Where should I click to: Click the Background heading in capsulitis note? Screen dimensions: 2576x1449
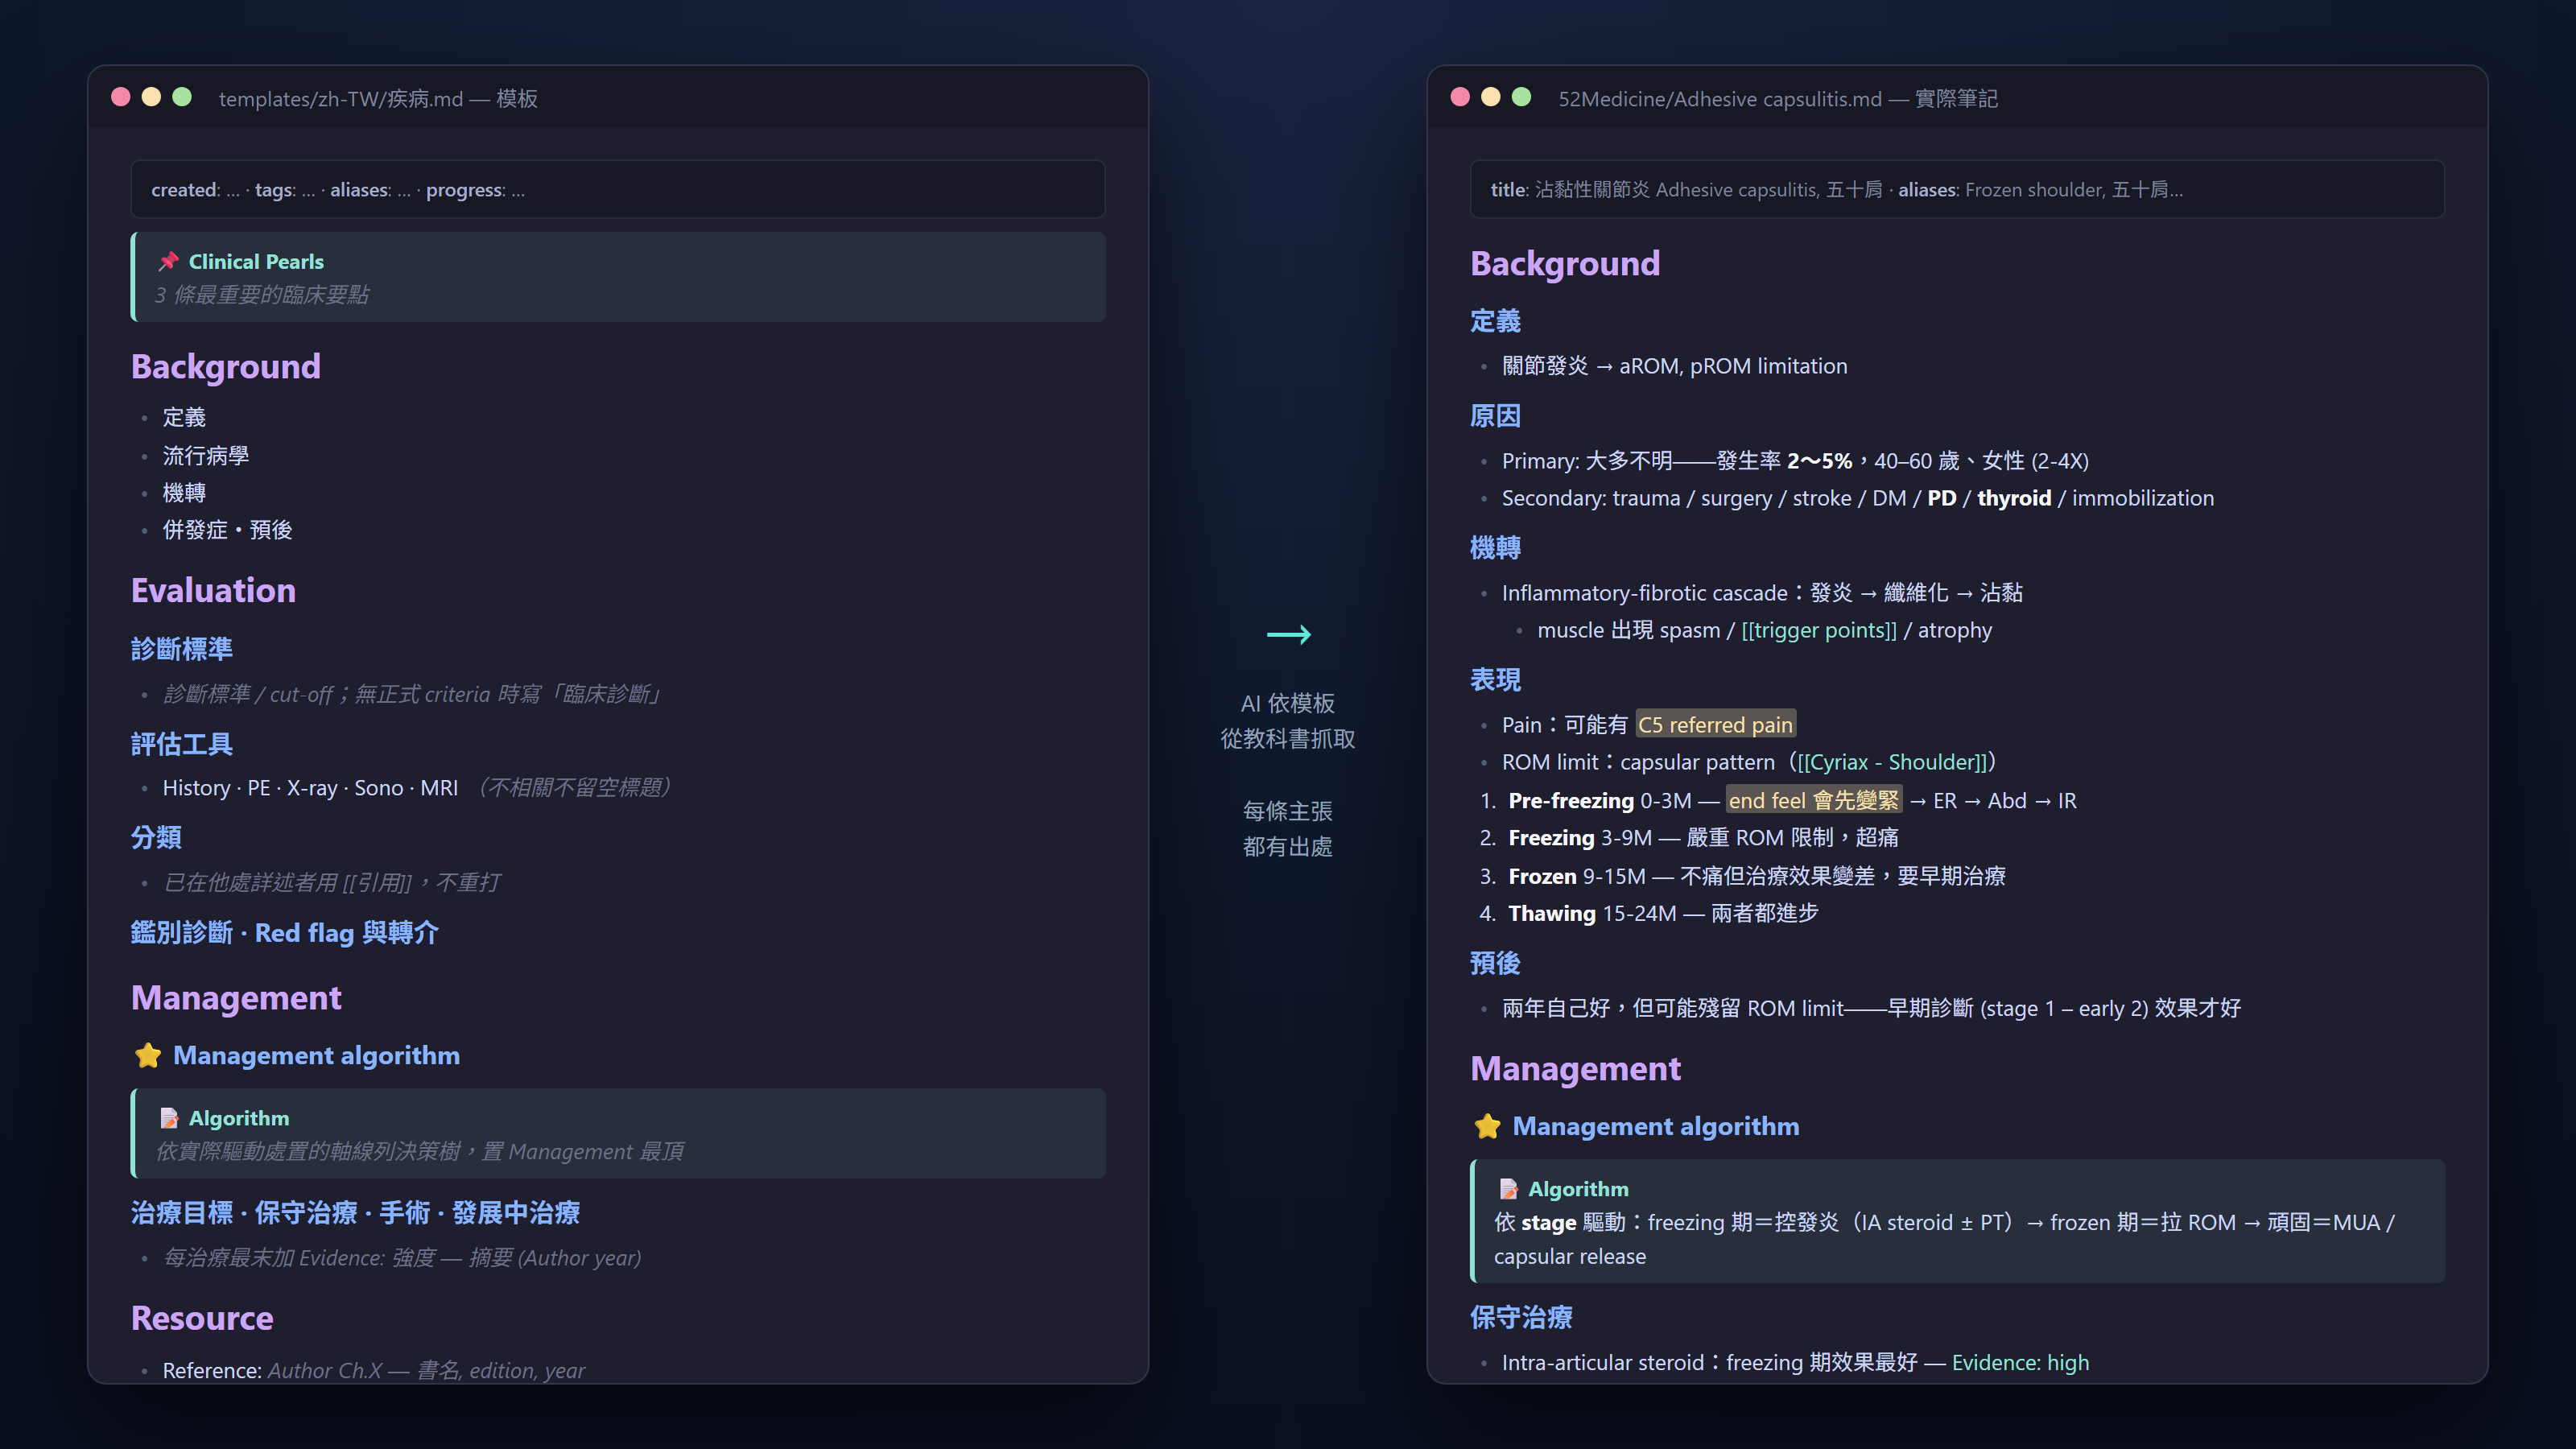1565,263
